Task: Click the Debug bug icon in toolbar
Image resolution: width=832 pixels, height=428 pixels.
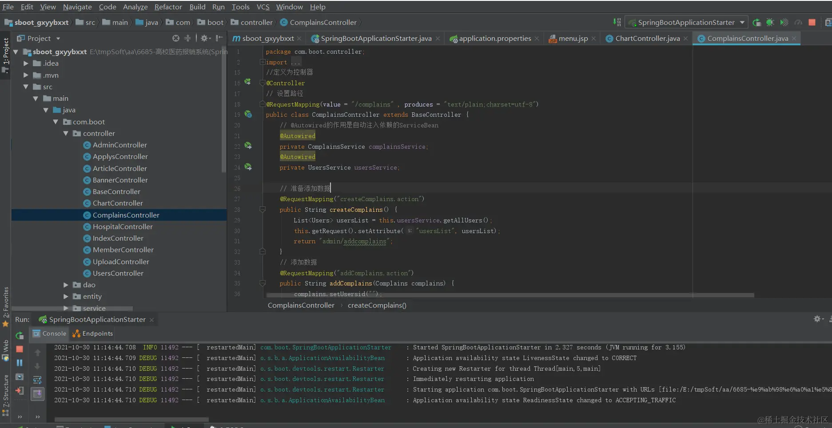Action: 770,22
